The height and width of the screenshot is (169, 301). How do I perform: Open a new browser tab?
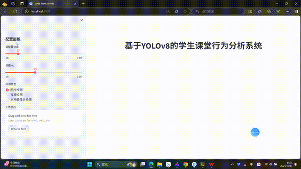coord(83,3)
